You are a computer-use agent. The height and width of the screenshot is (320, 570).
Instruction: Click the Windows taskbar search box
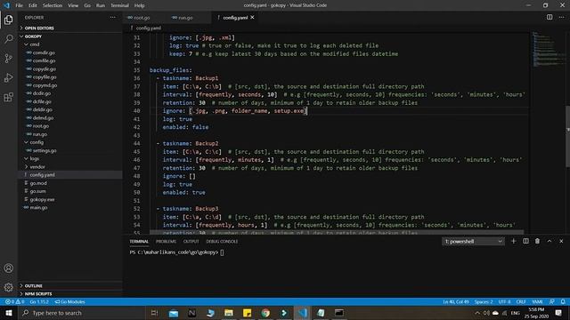(x=81, y=313)
